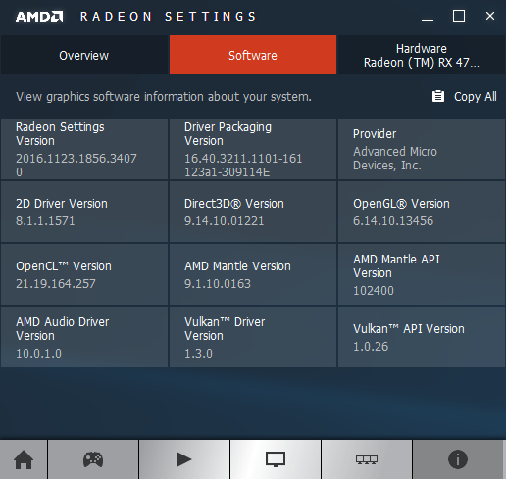This screenshot has width=506, height=479.
Task: Click the value 9.1.10.0163
Action: coord(218,284)
